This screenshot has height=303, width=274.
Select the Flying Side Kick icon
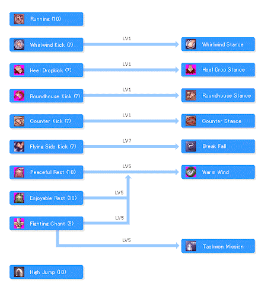coord(19,147)
